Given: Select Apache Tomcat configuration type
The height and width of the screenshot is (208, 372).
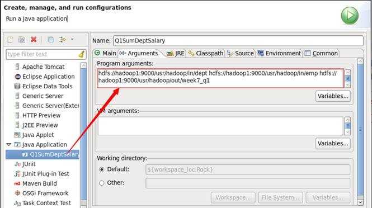Looking at the screenshot, I should coord(43,67).
